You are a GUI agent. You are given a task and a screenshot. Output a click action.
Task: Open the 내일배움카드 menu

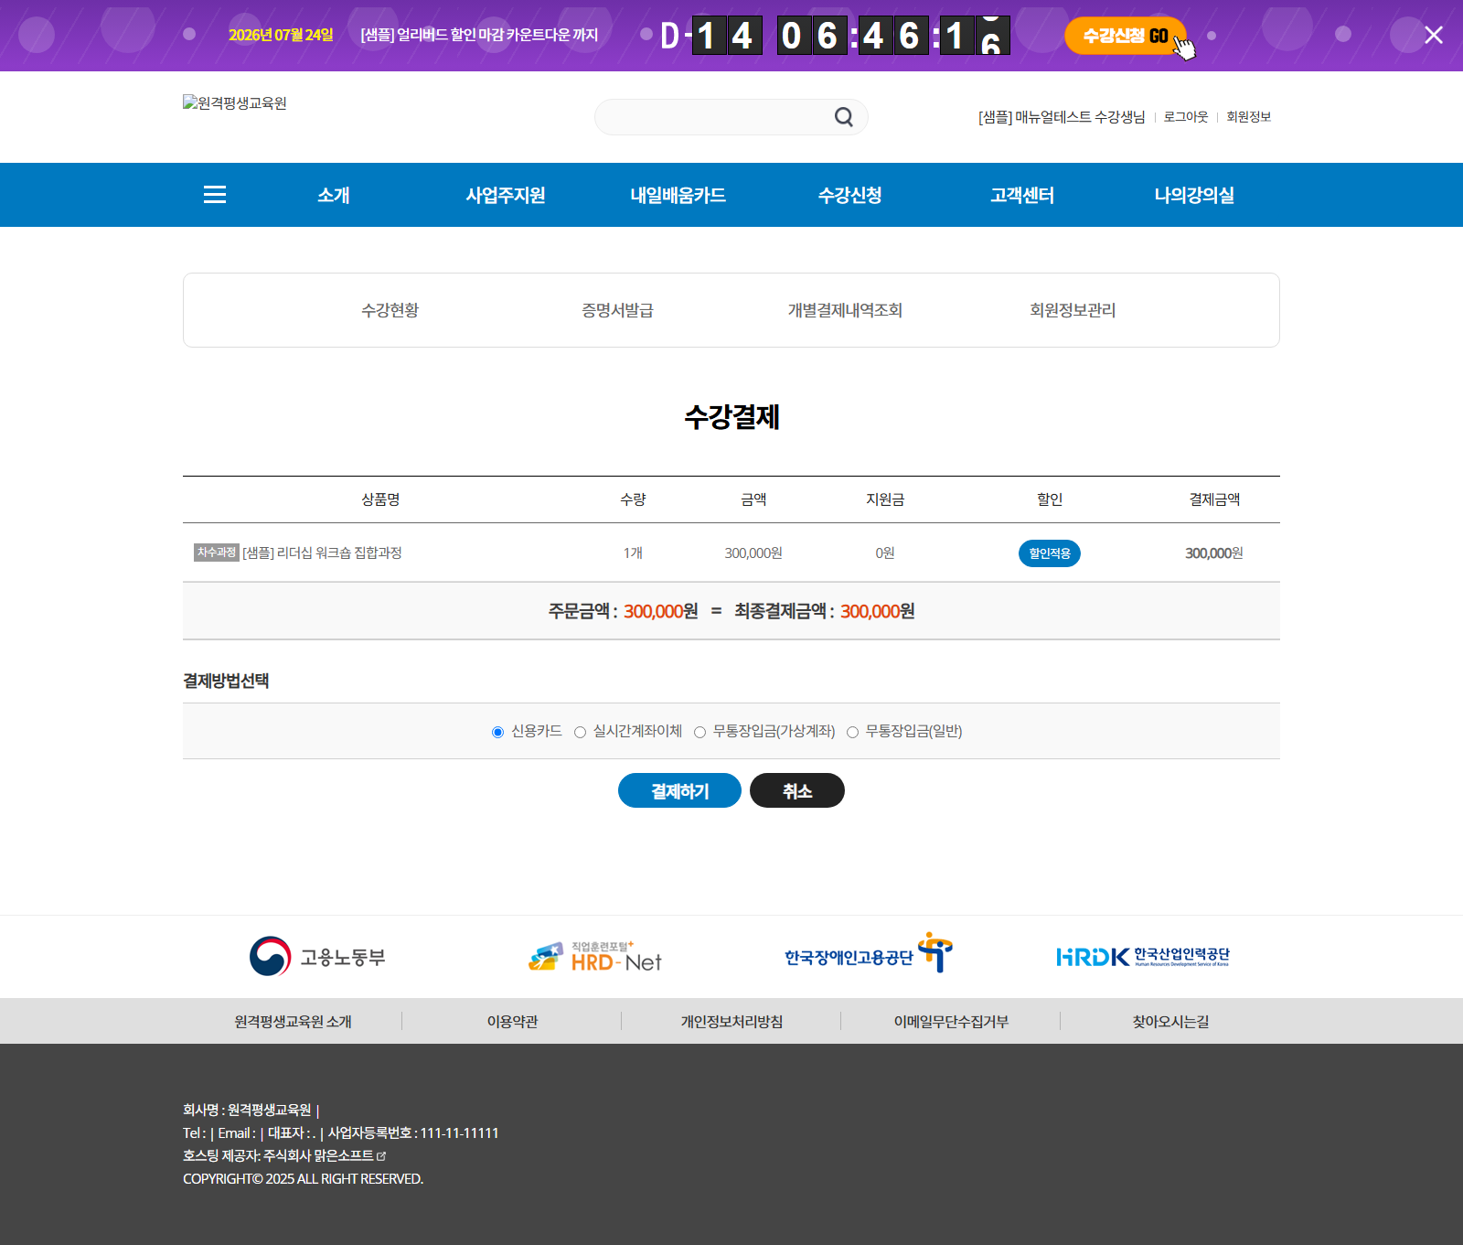[678, 195]
